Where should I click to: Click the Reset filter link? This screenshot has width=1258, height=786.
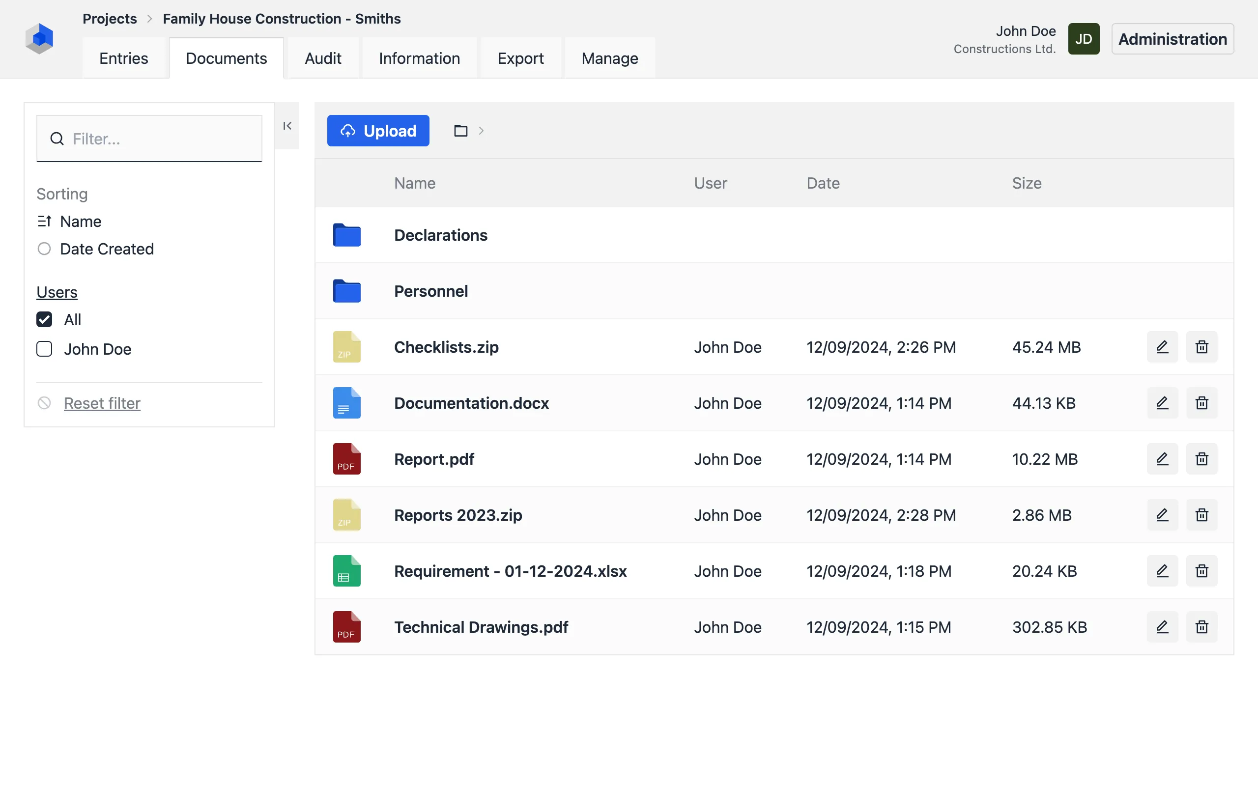pyautogui.click(x=102, y=403)
